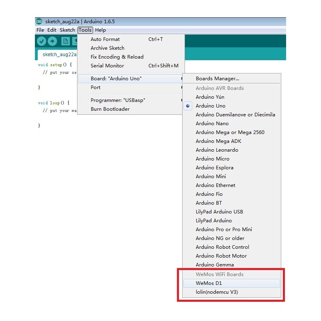321x321 pixels.
Task: Select LilyPad Arduino USB
Action: pos(232,212)
